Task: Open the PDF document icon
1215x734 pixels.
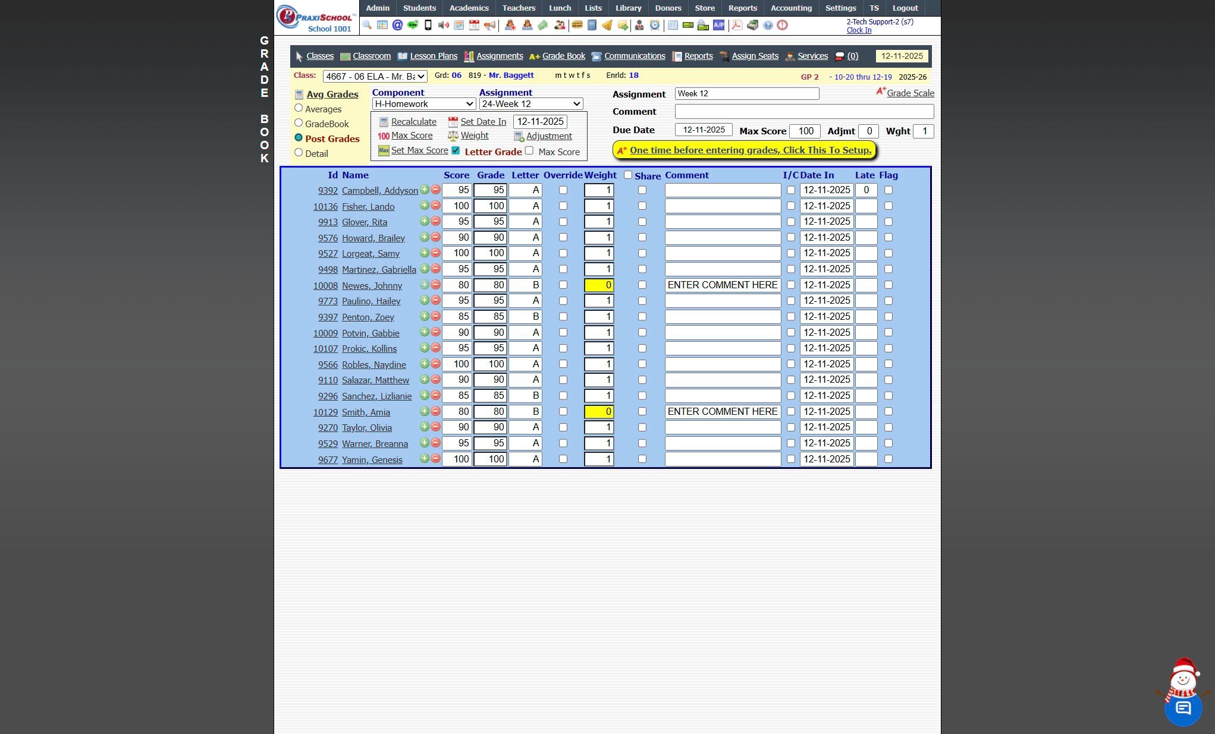Action: coord(736,25)
